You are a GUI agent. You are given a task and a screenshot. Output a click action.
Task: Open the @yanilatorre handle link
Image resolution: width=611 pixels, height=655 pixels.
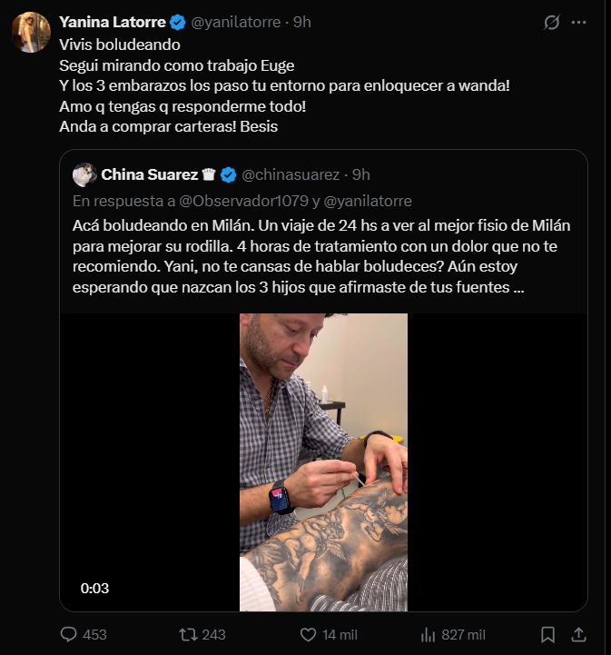[232, 22]
